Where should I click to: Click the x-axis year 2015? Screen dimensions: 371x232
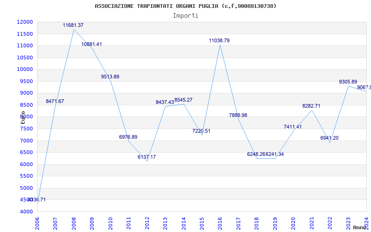click(202, 224)
